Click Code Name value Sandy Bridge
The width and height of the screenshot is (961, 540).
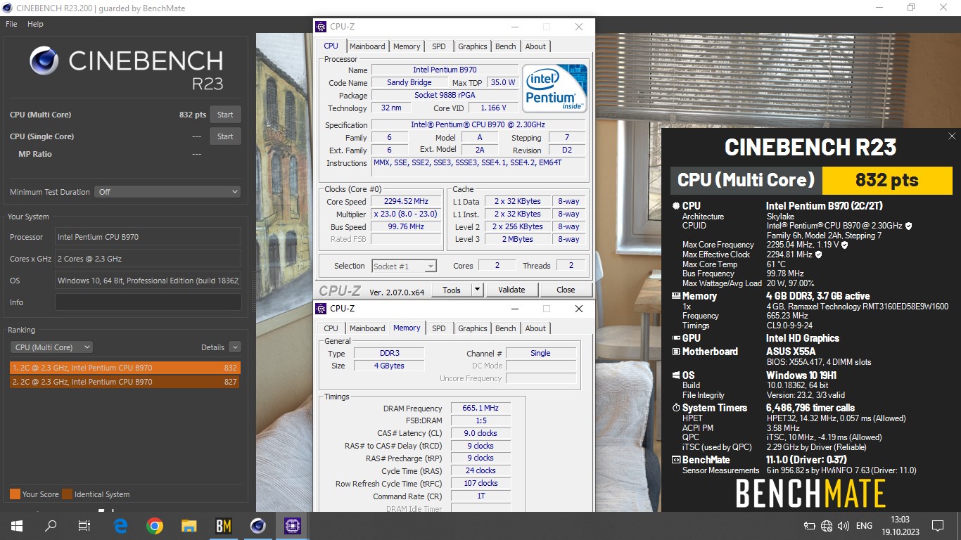(409, 83)
